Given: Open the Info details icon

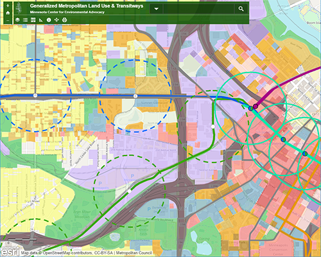Looking at the screenshot, I should pos(49,20).
